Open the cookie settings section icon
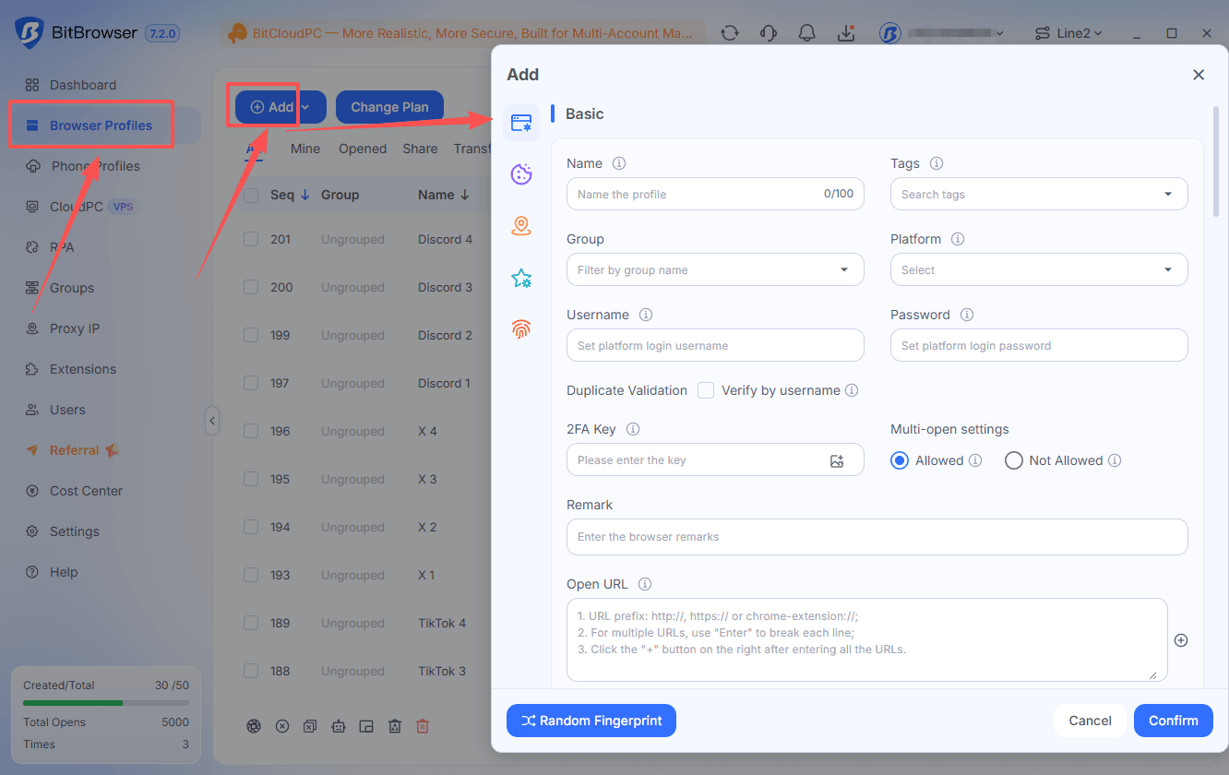The width and height of the screenshot is (1229, 775). (521, 174)
